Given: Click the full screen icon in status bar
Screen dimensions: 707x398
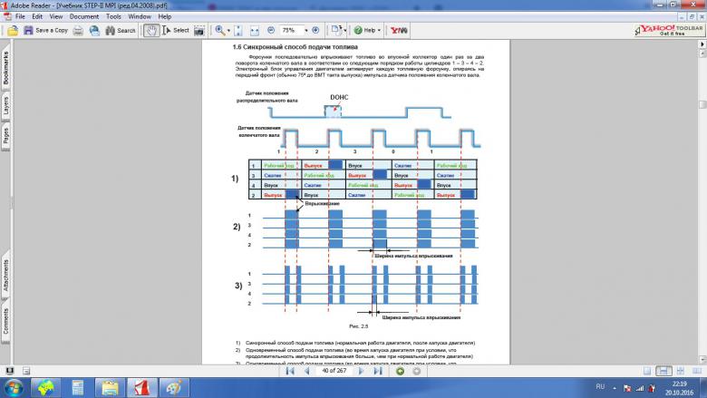Looking at the screenshot, I should tap(9, 371).
